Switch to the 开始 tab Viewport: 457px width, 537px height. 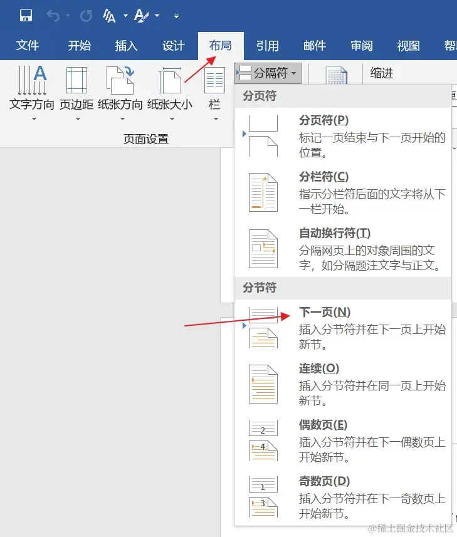pyautogui.click(x=79, y=46)
